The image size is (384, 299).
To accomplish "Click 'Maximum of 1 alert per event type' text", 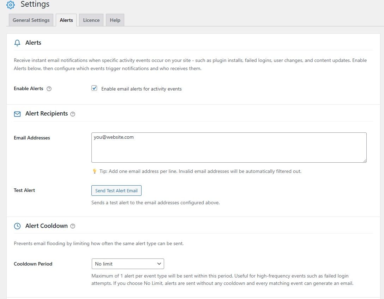I will coord(222,280).
